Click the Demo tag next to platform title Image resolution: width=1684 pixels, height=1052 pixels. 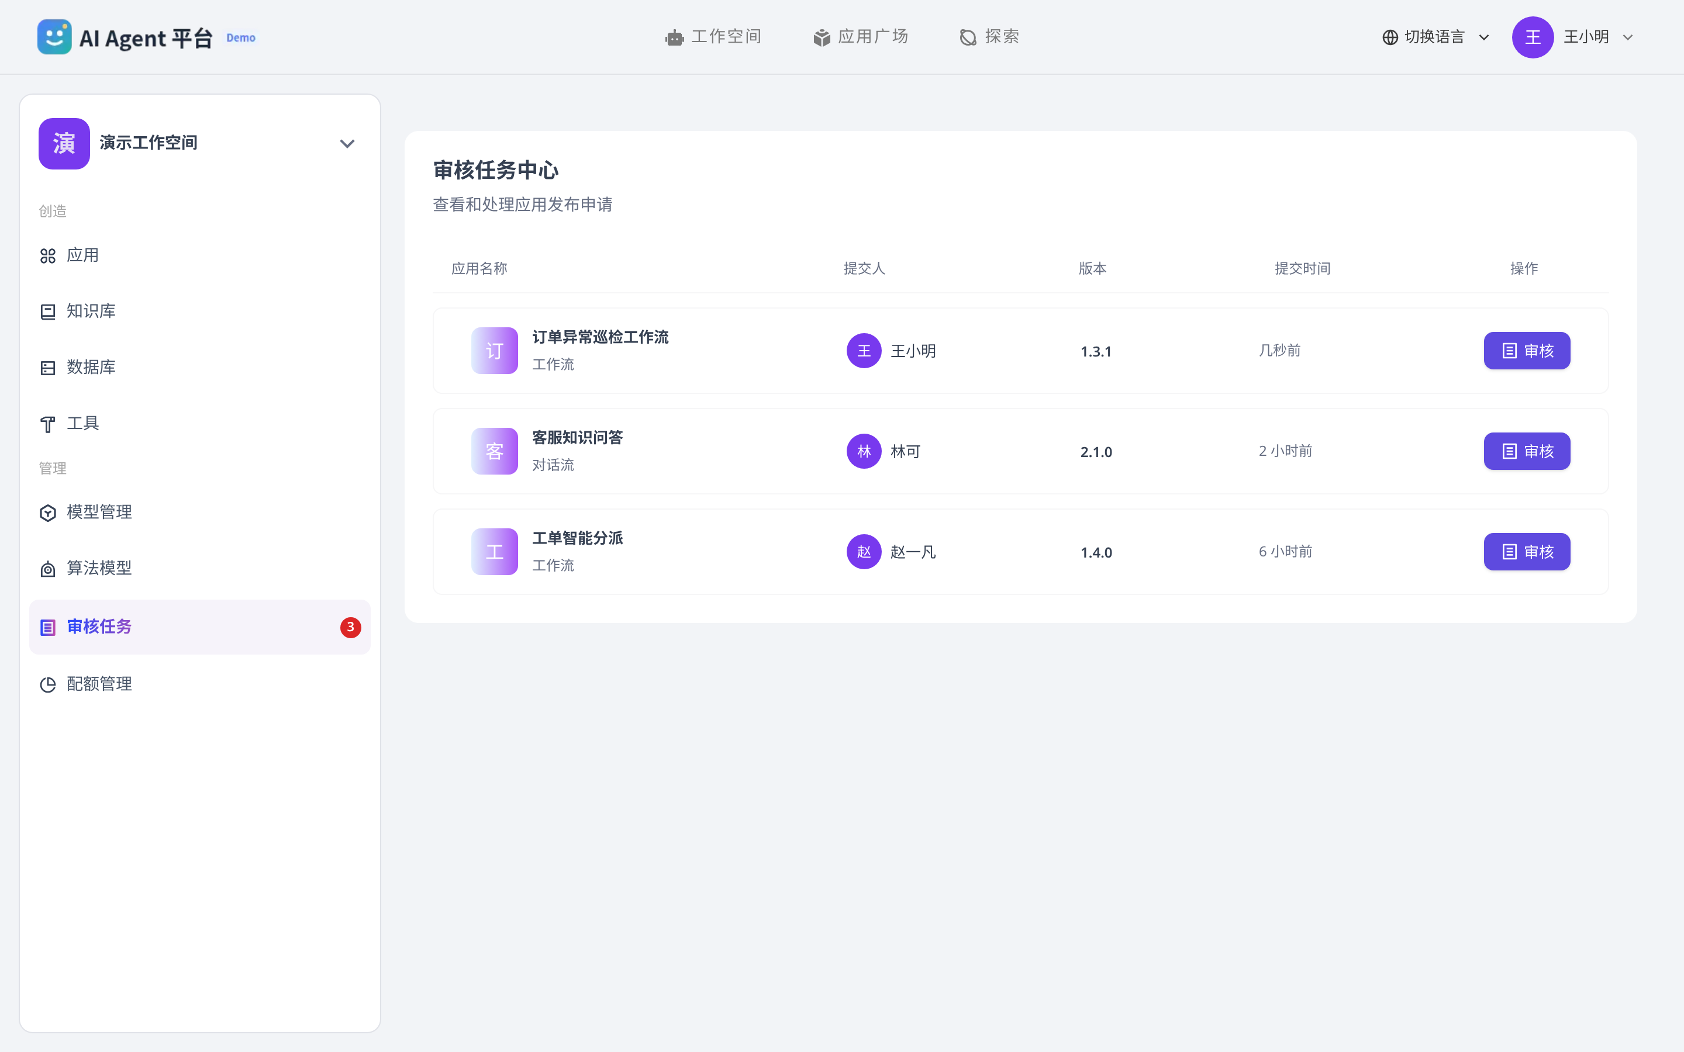(241, 37)
